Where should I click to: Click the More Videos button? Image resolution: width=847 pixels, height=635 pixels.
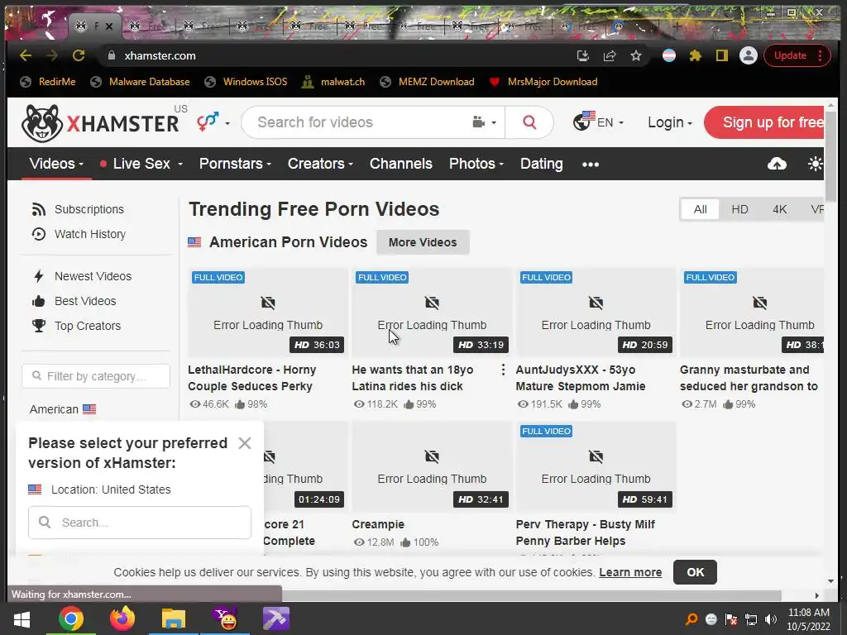pyautogui.click(x=423, y=242)
